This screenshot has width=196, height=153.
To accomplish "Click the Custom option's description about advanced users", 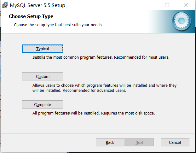I will click(104, 88).
